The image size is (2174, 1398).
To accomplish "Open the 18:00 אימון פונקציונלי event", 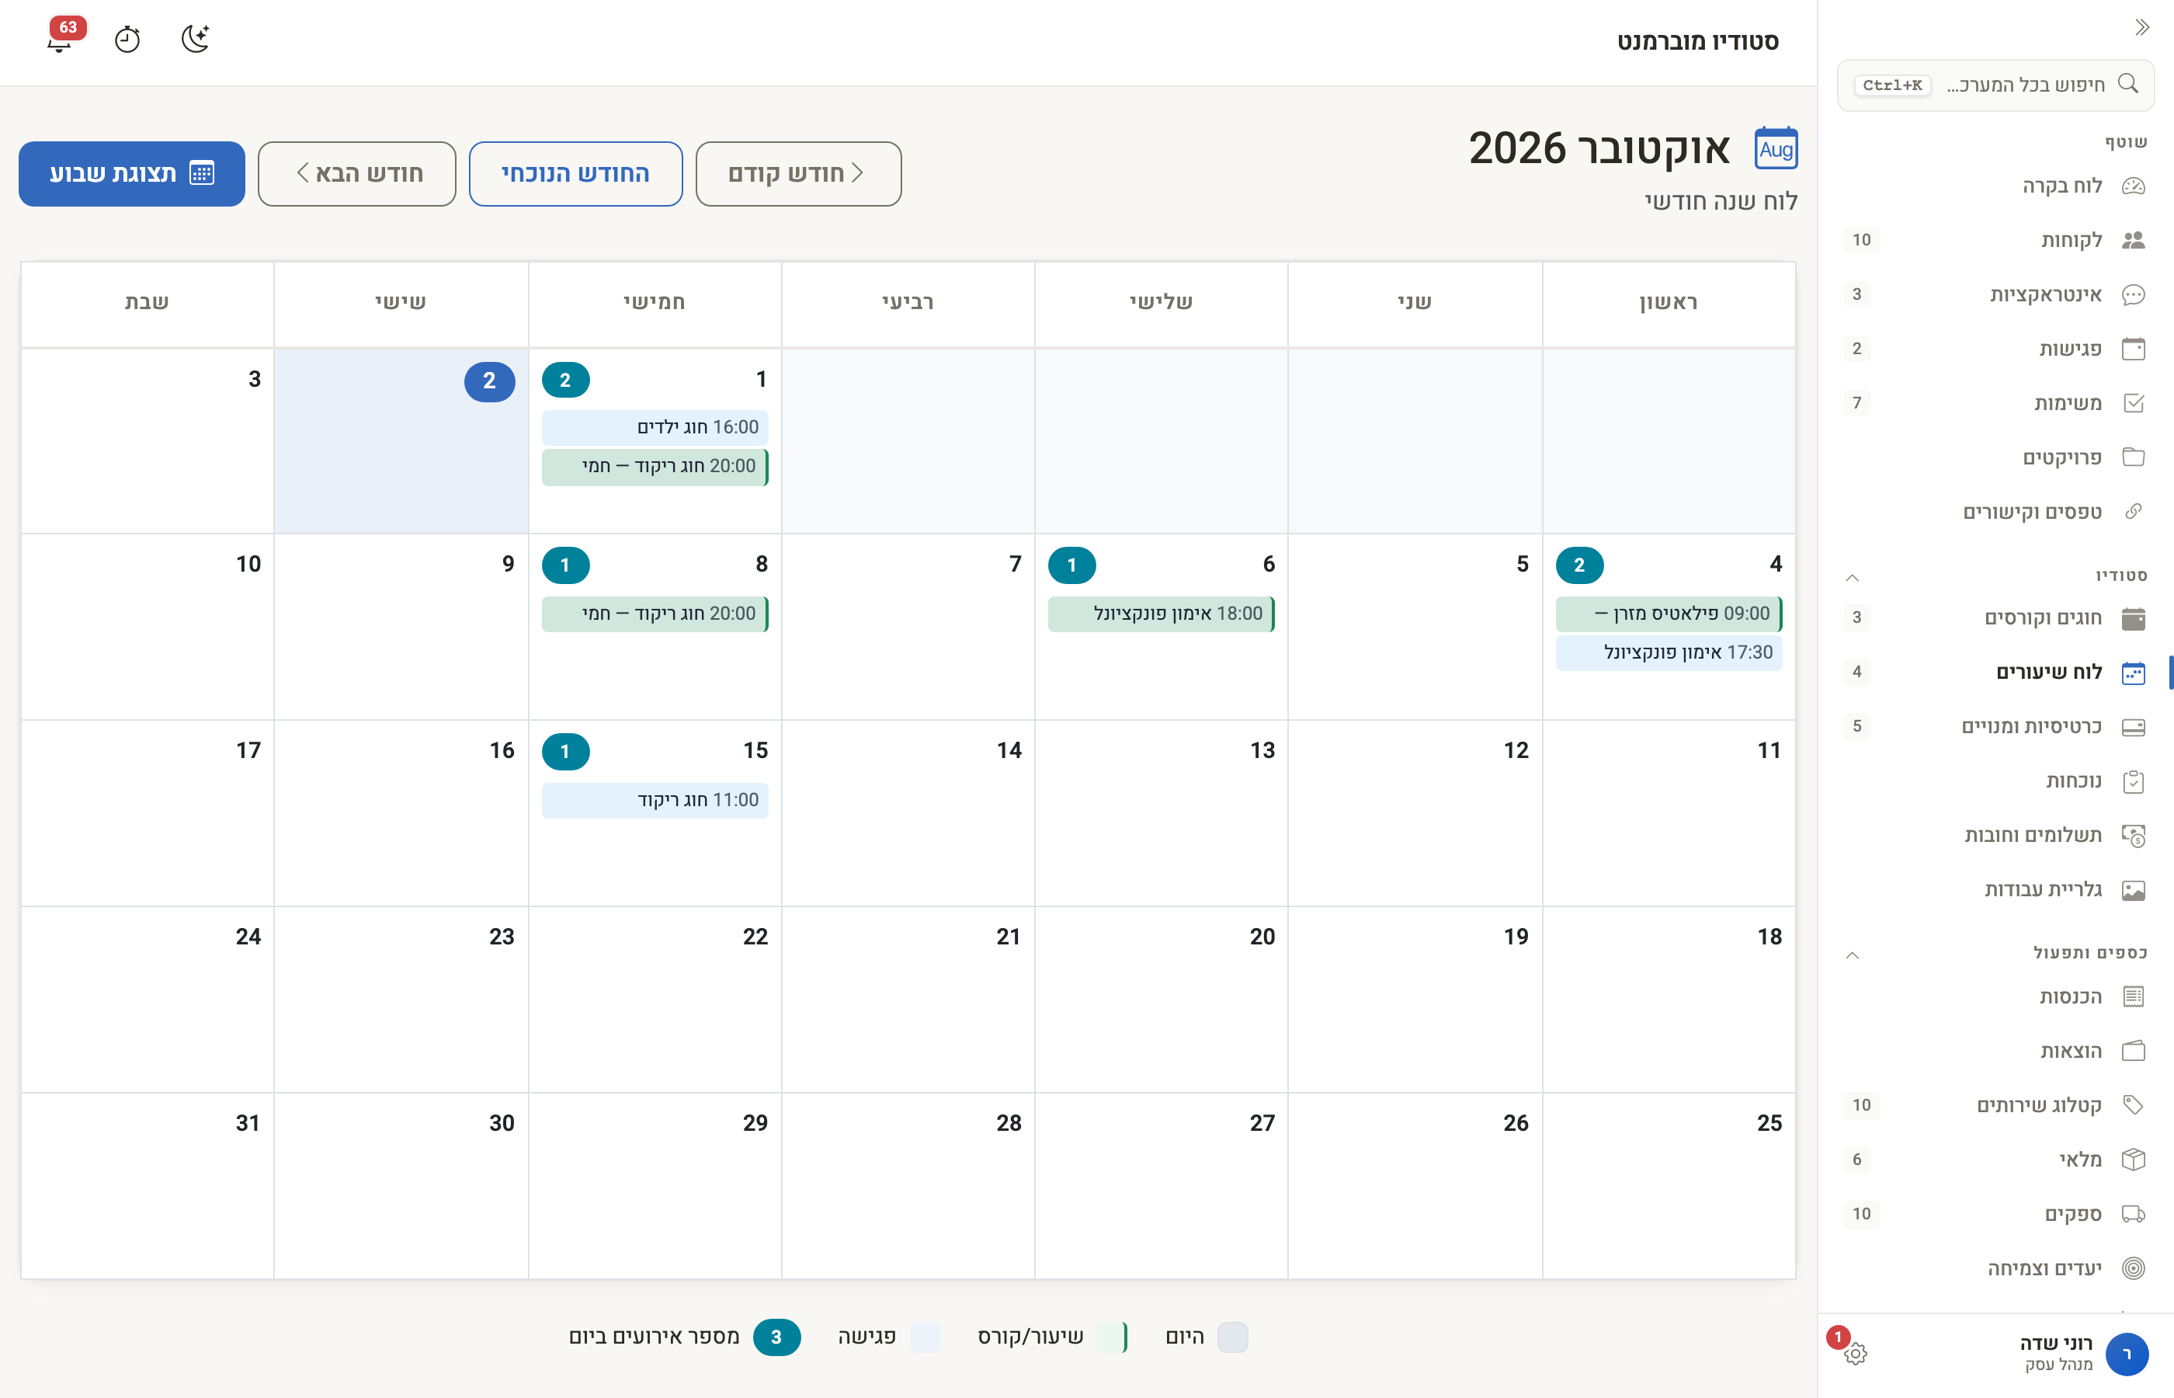I will [x=1162, y=614].
